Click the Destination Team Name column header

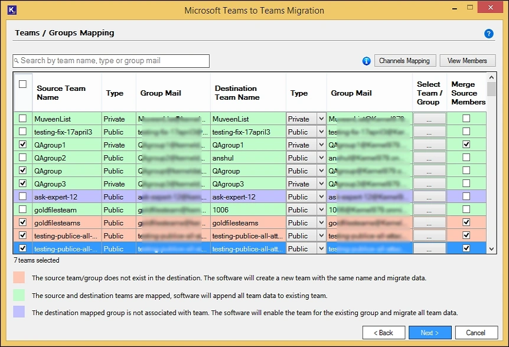coord(248,93)
